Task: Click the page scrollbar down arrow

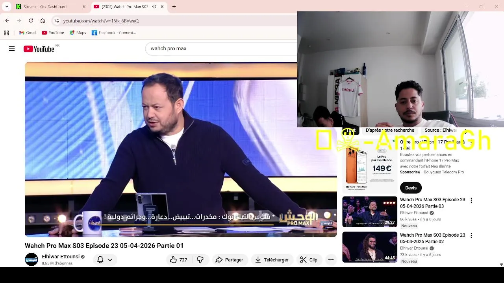Action: coord(501,265)
